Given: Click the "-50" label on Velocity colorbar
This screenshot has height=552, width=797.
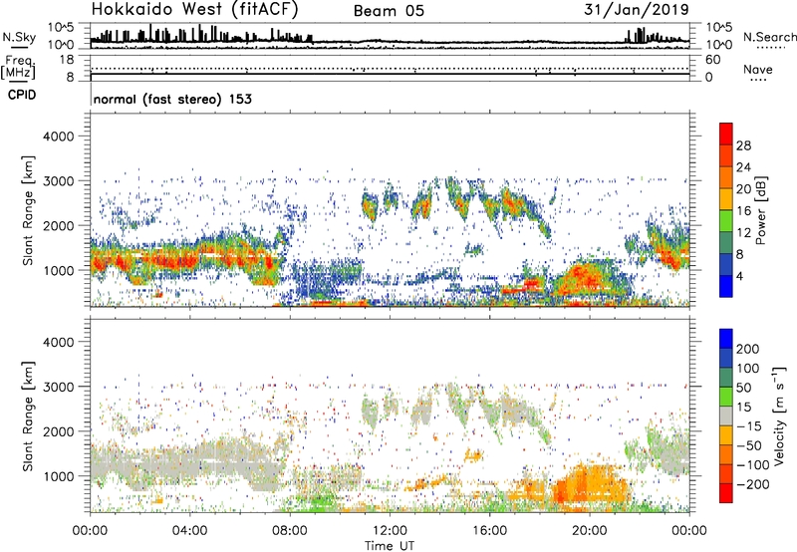Looking at the screenshot, I should 749,445.
